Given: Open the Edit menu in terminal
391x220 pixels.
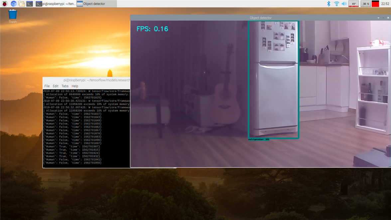Looking at the screenshot, I should pyautogui.click(x=56, y=86).
